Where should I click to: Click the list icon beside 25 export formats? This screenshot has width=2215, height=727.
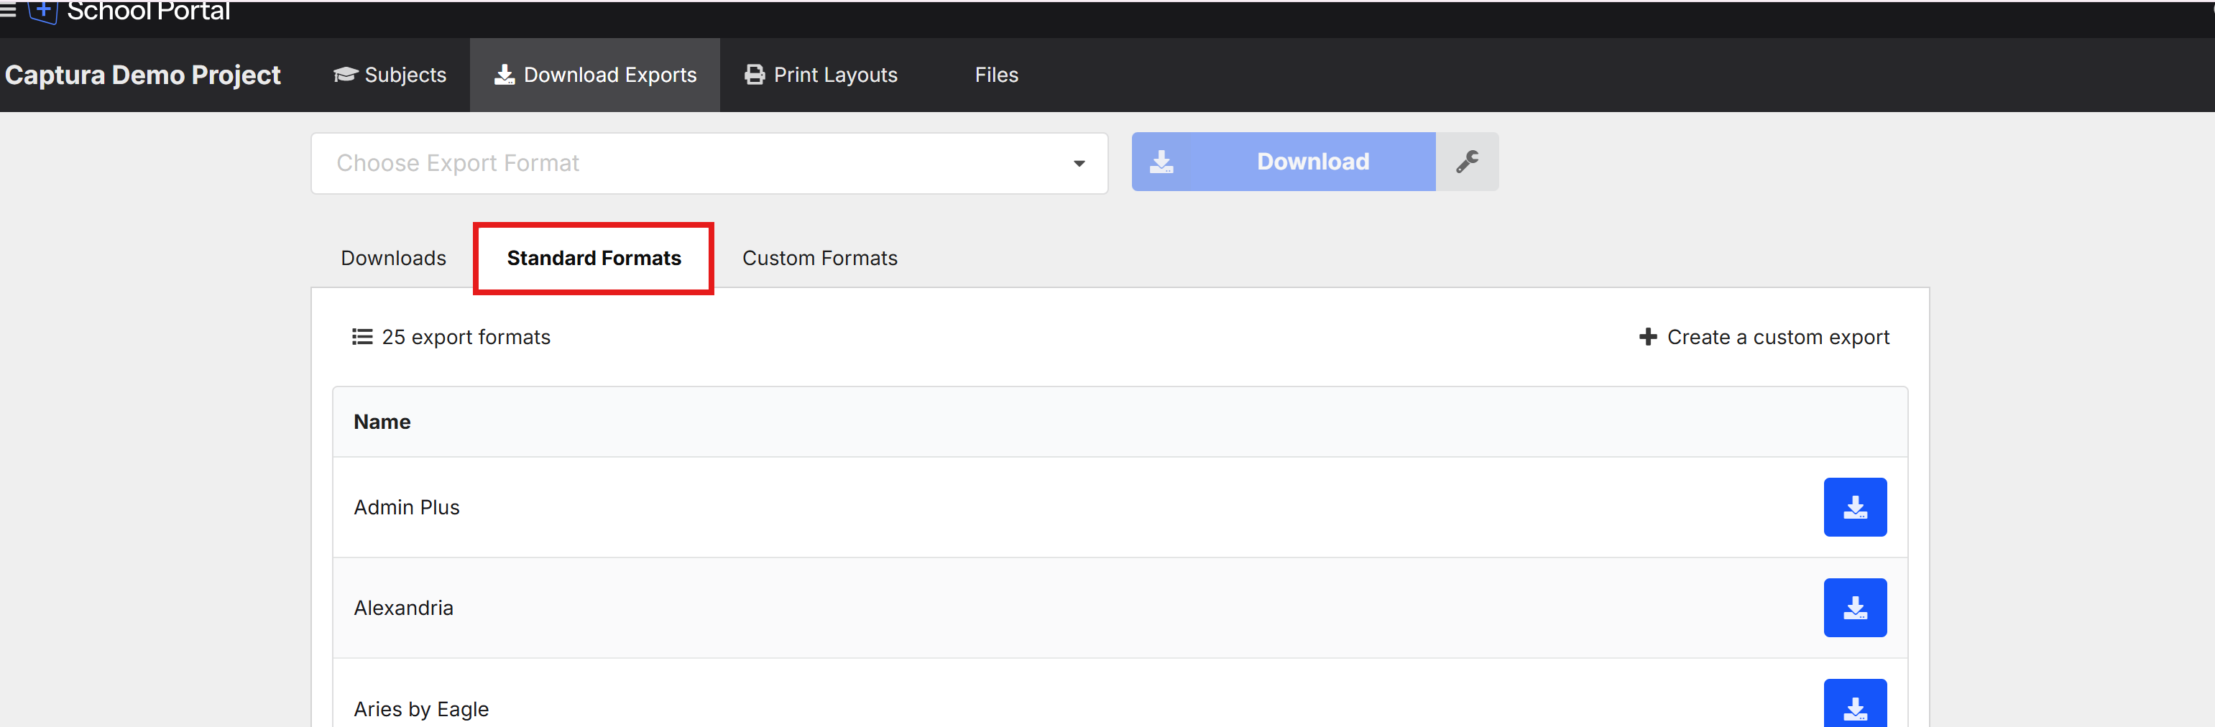tap(362, 337)
